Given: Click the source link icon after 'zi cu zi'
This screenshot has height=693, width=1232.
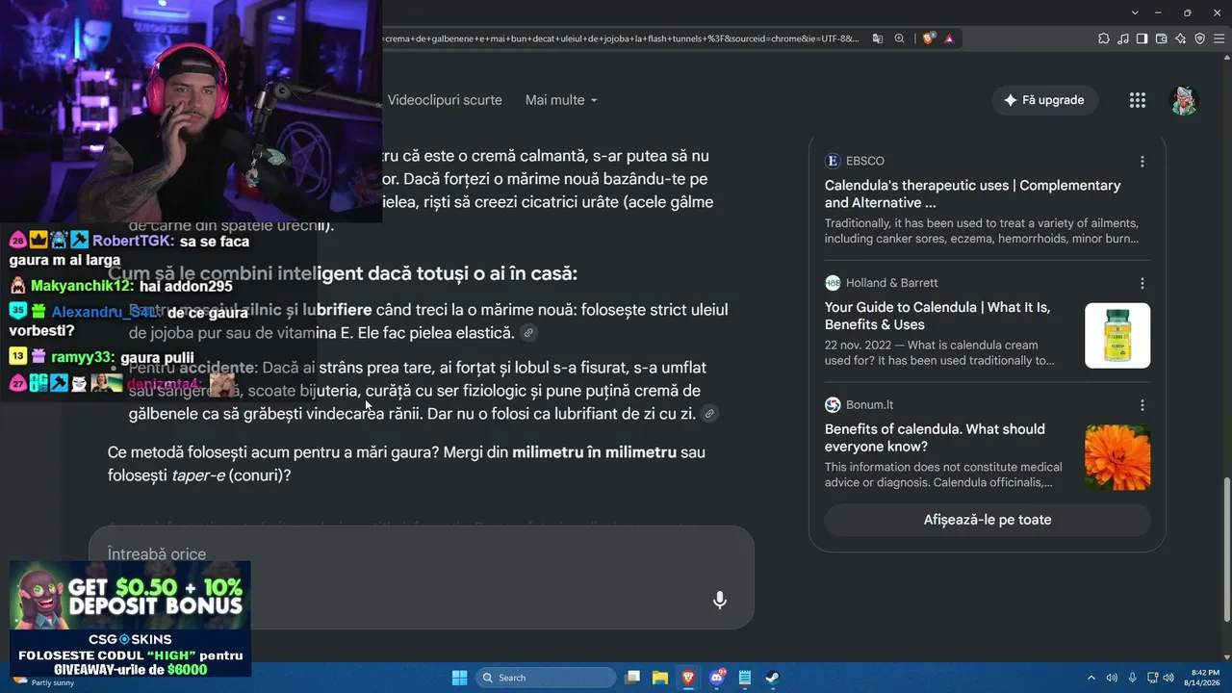Looking at the screenshot, I should coord(709,414).
